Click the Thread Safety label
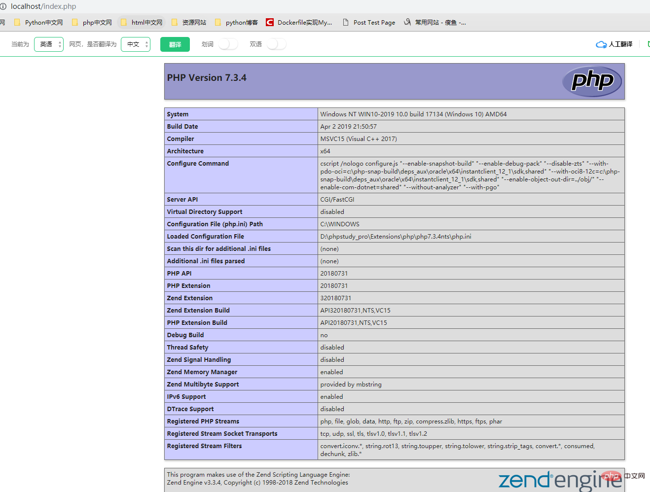Viewport: 650px width, 492px height. 187,347
